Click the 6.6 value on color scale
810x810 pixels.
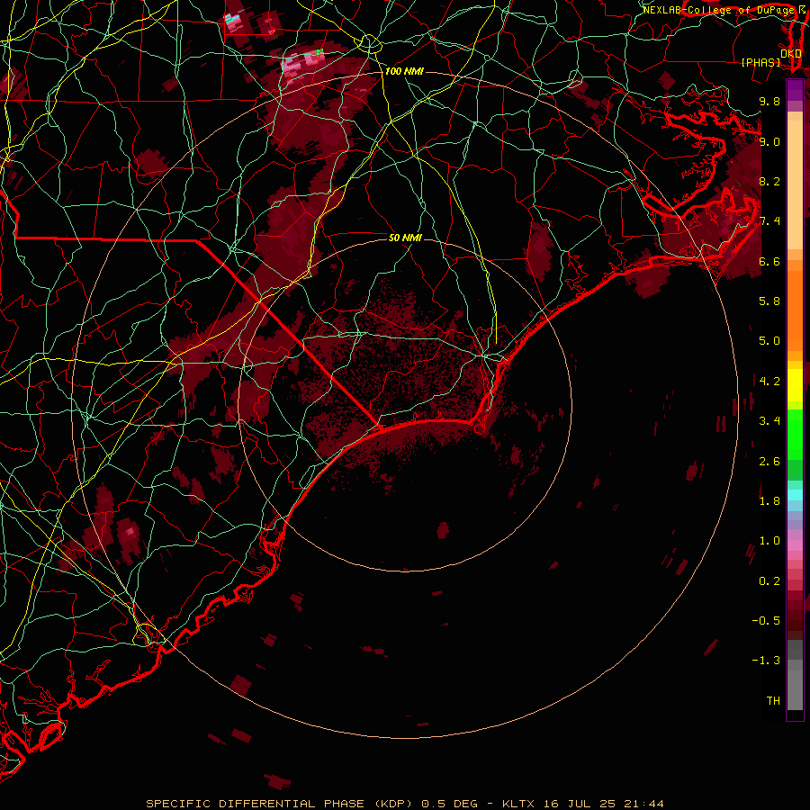[x=769, y=261]
